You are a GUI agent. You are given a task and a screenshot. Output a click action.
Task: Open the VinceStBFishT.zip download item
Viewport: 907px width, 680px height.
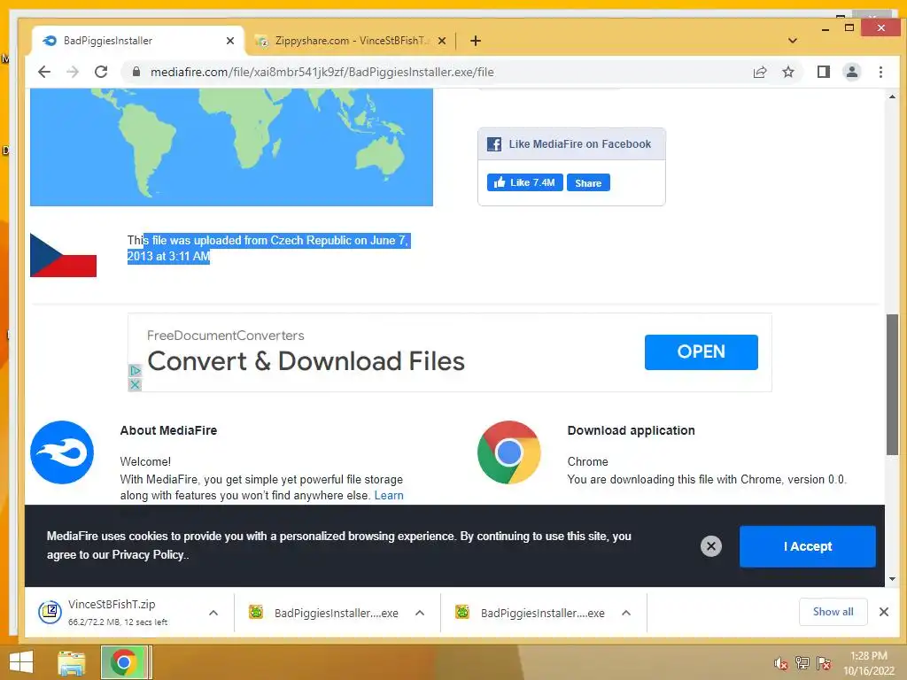tap(118, 612)
